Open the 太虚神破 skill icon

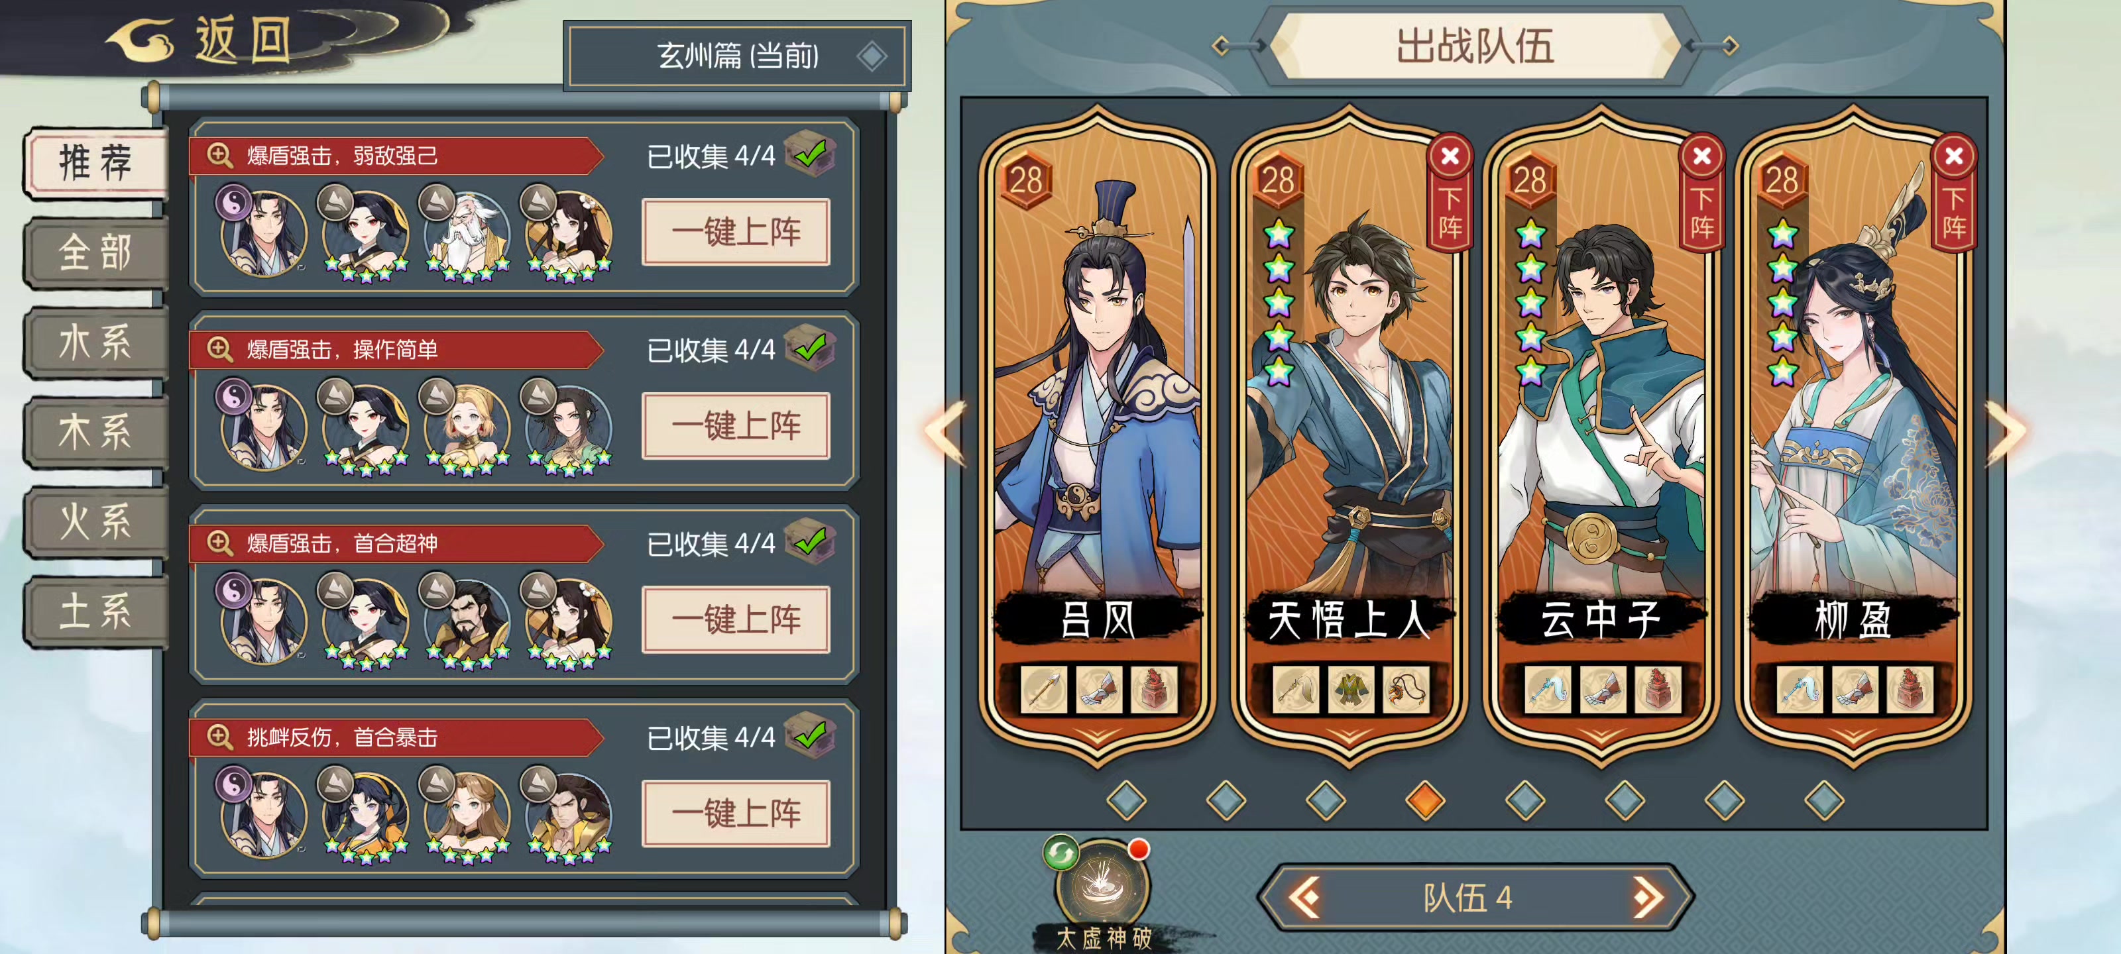(1102, 885)
